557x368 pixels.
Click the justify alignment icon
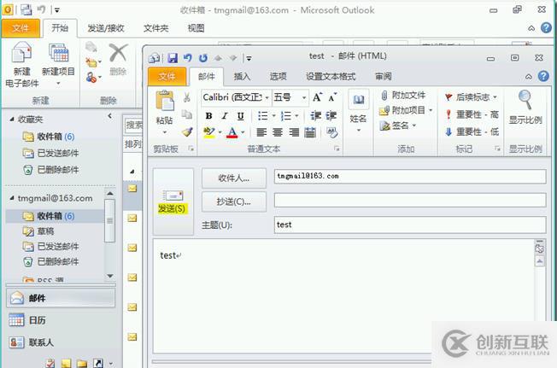pos(310,132)
